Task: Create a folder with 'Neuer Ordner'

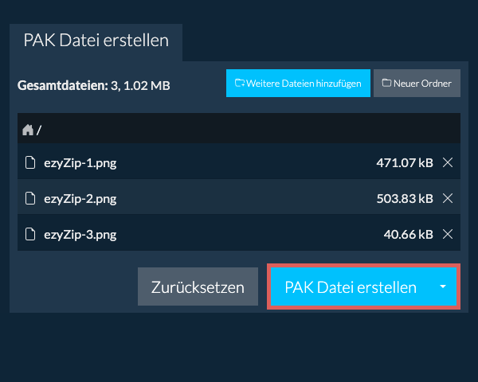Action: point(417,83)
